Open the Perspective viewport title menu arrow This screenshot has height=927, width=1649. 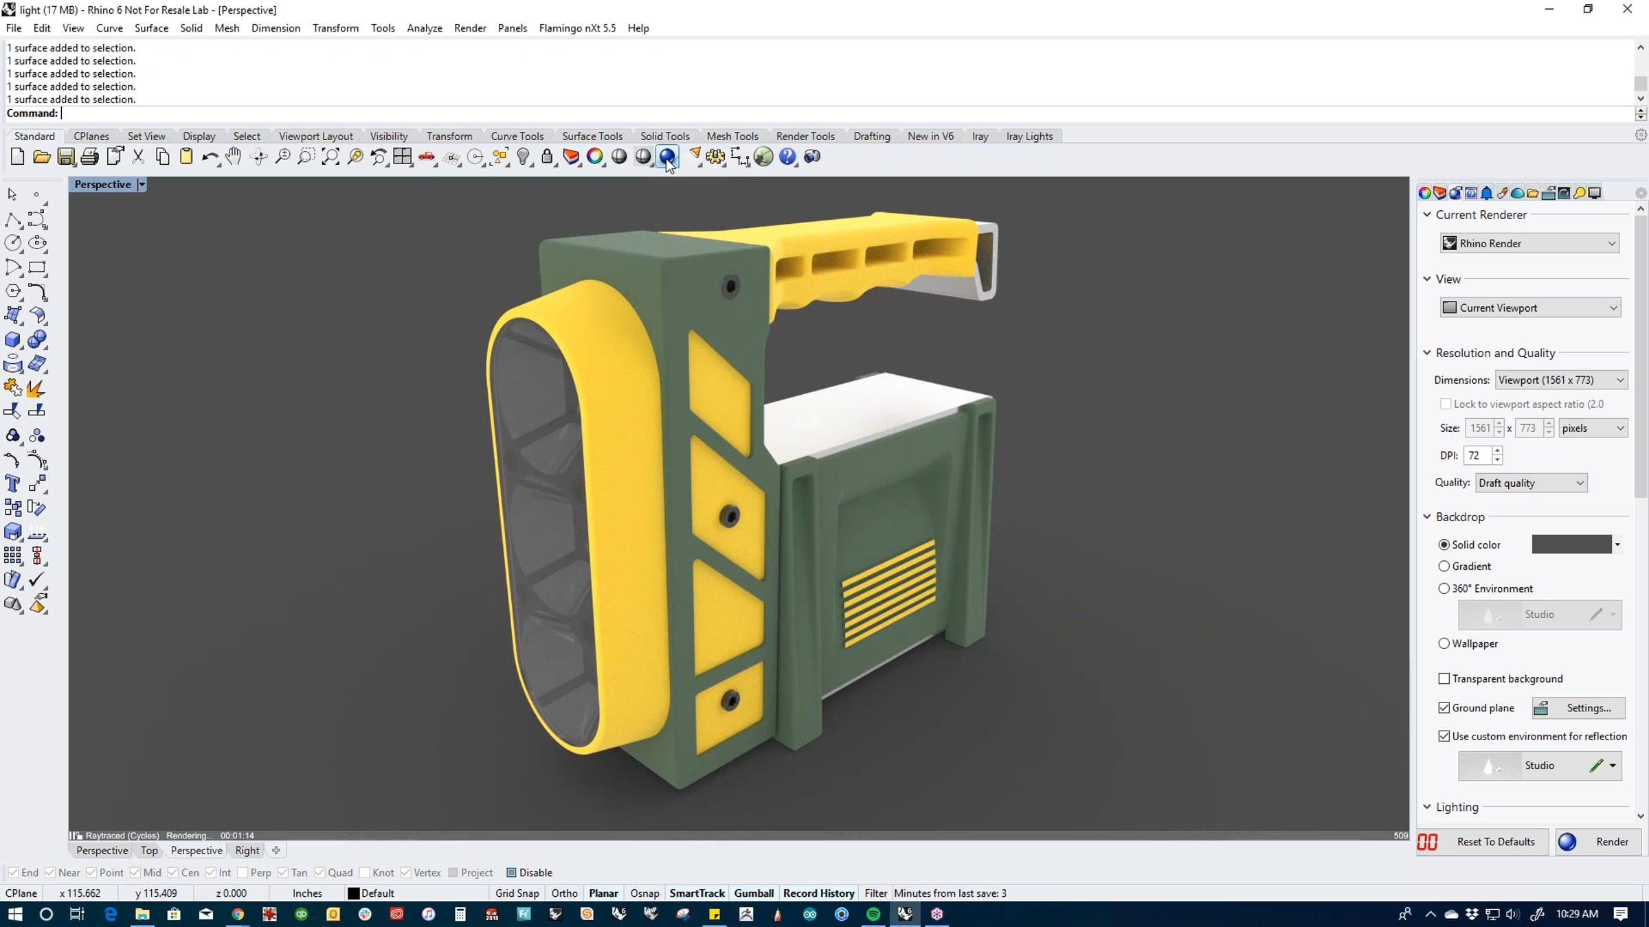point(142,184)
